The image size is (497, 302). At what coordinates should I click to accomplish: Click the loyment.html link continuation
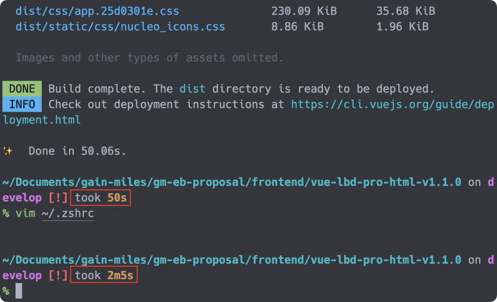42,120
